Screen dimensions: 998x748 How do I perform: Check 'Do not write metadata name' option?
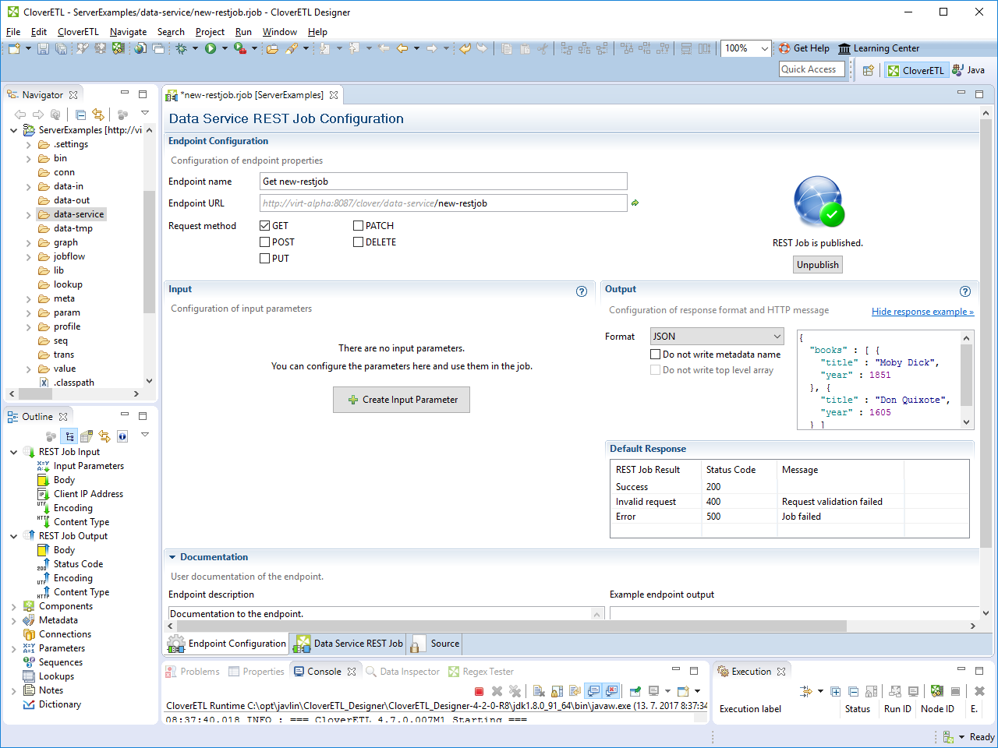[x=656, y=355]
